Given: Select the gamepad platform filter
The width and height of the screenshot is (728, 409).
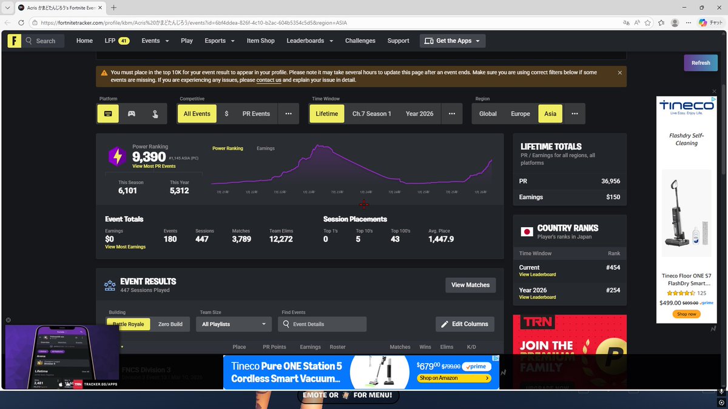Looking at the screenshot, I should (x=131, y=113).
